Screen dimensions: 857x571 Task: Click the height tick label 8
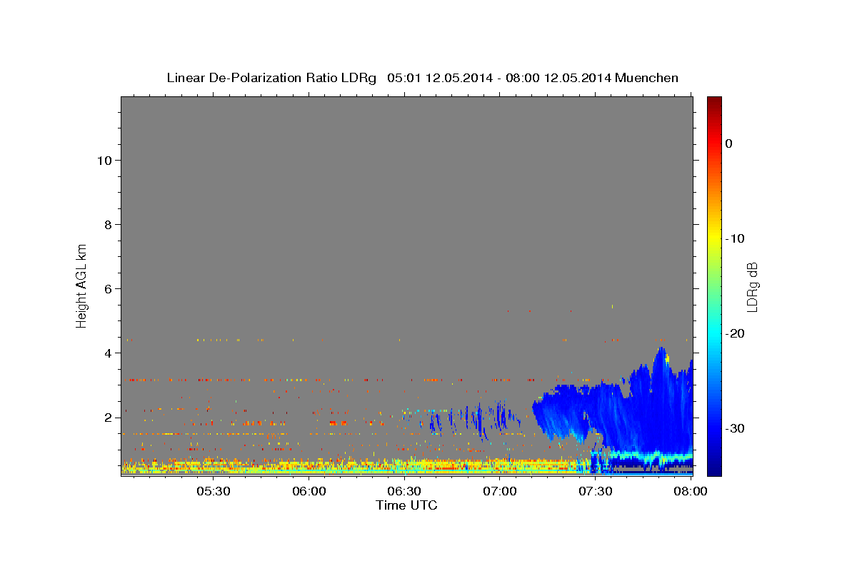click(108, 225)
